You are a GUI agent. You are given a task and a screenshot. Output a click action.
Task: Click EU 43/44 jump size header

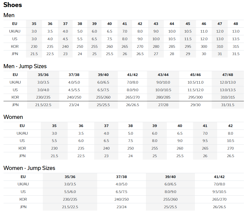(x=163, y=75)
